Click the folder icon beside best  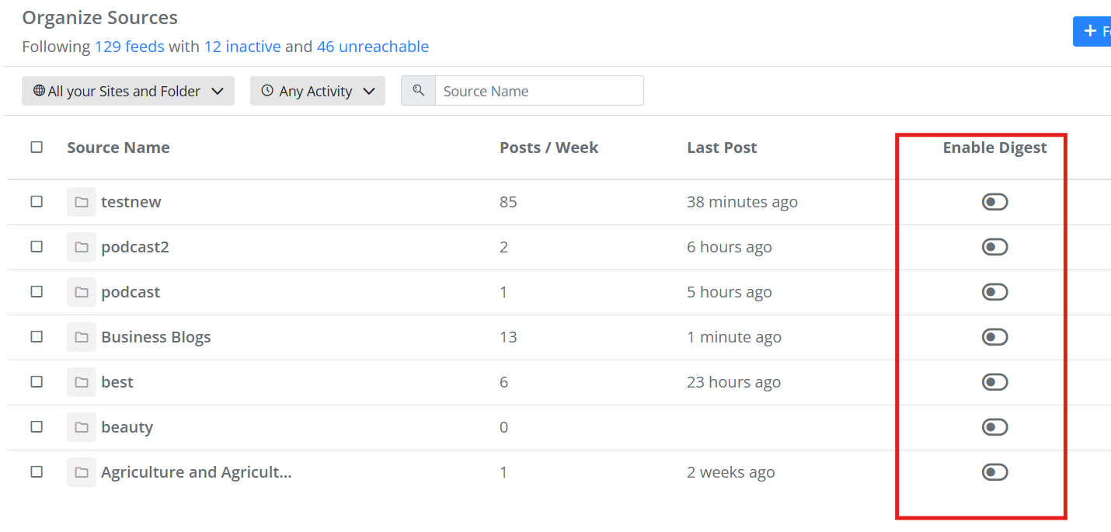coord(82,382)
